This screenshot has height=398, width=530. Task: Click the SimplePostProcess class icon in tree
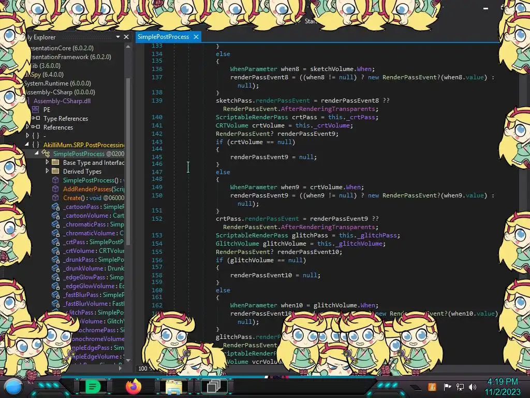tap(46, 153)
